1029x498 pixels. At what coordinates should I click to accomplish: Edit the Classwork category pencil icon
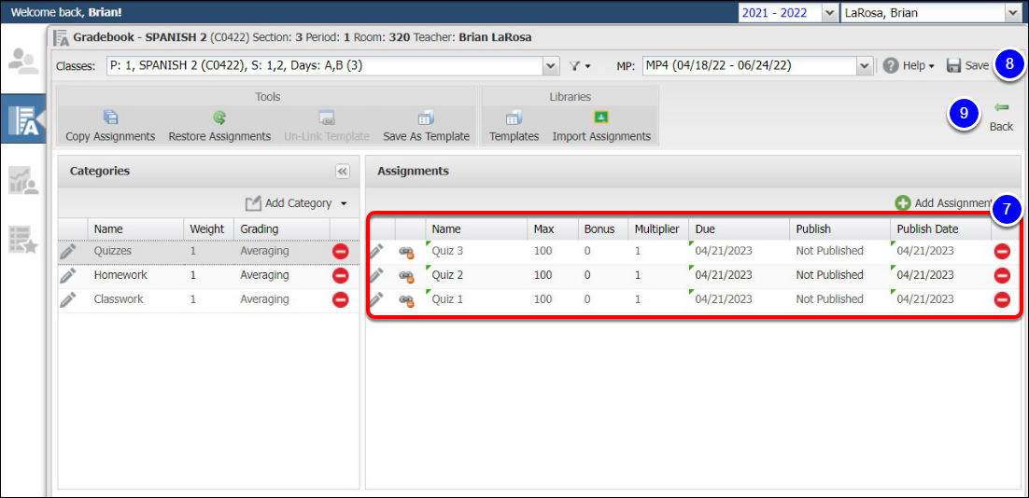[68, 299]
